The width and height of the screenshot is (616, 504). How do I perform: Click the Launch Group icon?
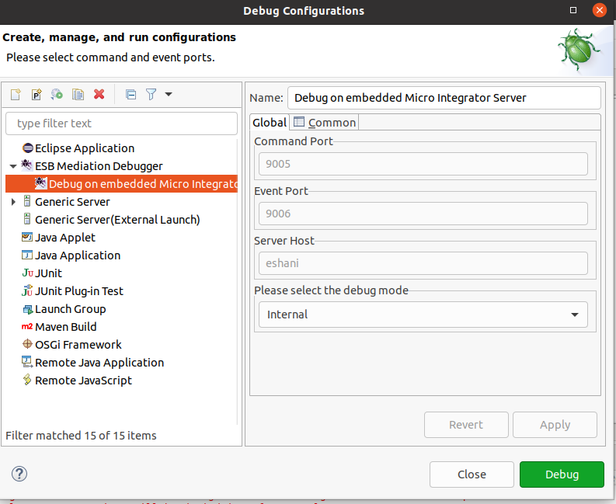click(x=27, y=309)
